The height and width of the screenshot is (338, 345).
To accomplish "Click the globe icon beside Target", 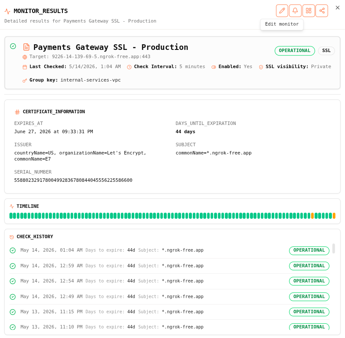I will tap(25, 57).
